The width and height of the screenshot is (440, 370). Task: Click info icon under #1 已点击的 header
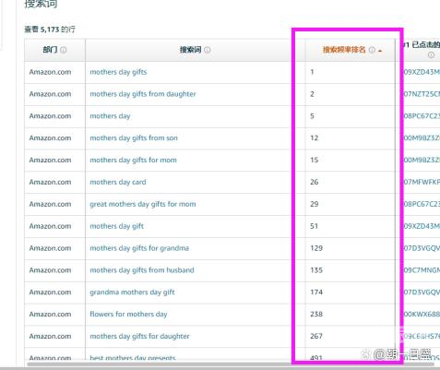431,55
